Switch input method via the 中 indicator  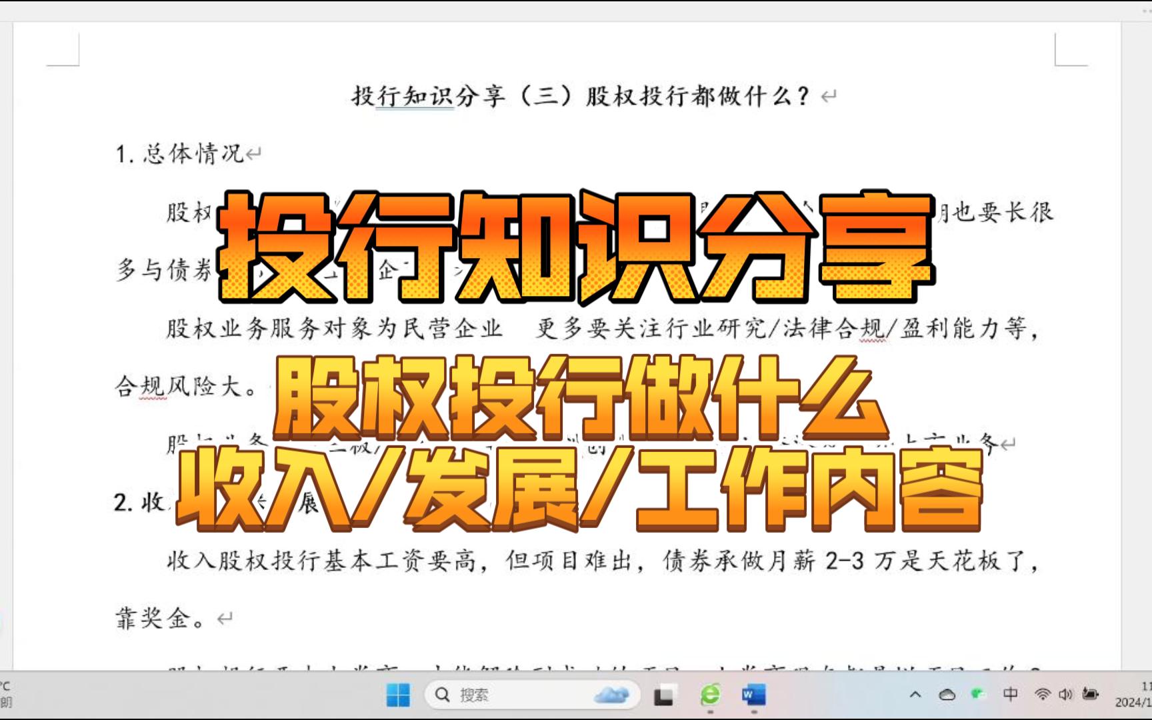(1010, 694)
